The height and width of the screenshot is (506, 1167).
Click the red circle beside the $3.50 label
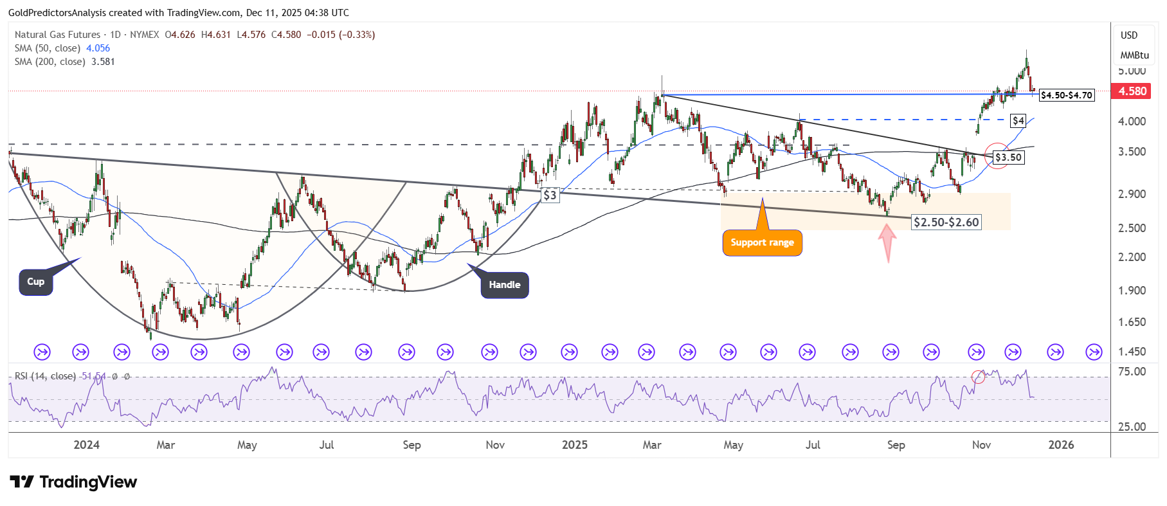996,156
